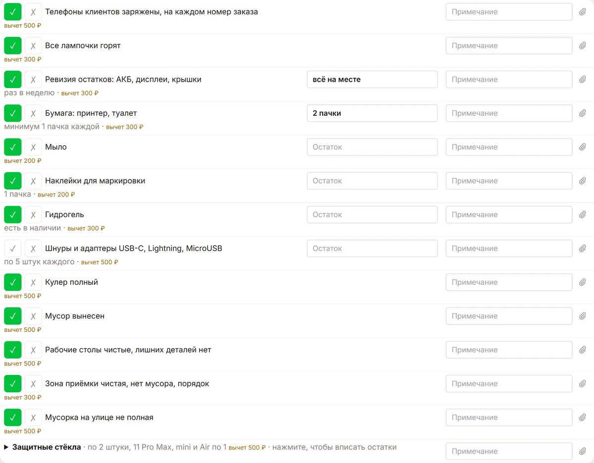Check the unchecked tick for Шнуры и адаптеры
Screen dimensions: 594x463
(x=13, y=248)
